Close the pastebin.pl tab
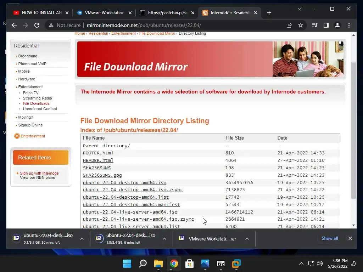The image size is (363, 272). click(x=193, y=13)
